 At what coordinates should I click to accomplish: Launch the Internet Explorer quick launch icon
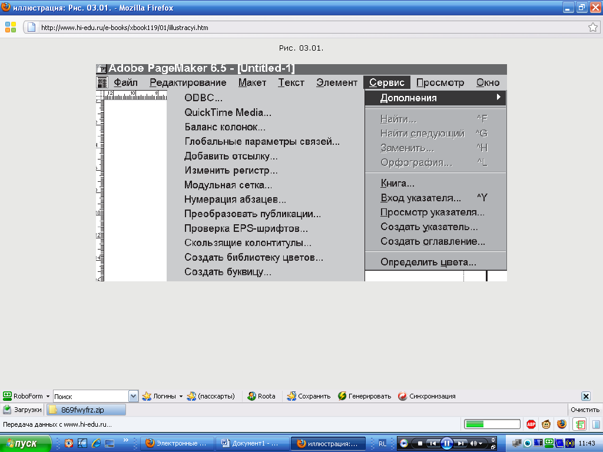(x=96, y=443)
